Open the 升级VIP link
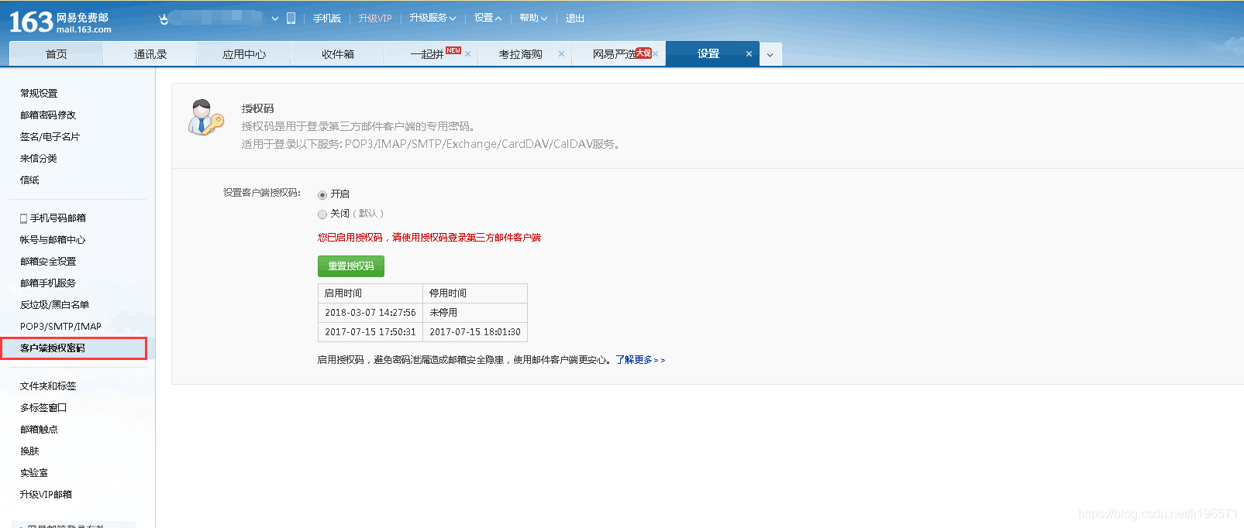1244x528 pixels. click(375, 19)
